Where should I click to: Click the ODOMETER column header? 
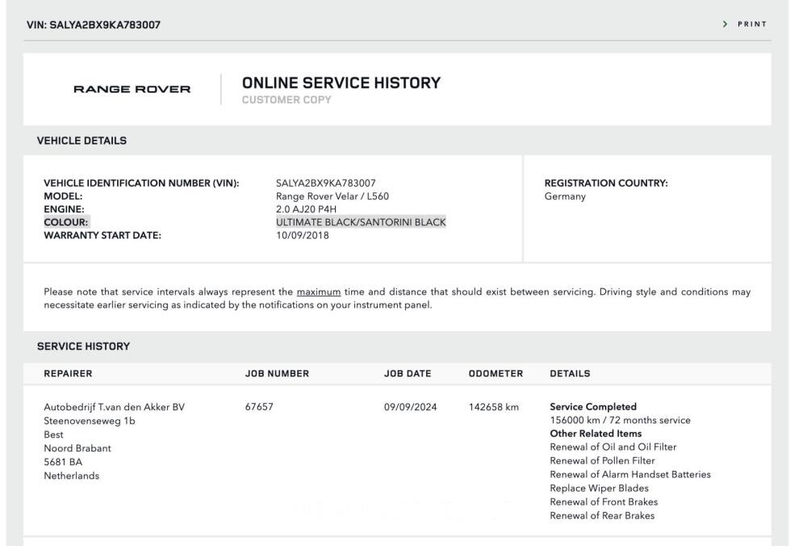point(495,374)
